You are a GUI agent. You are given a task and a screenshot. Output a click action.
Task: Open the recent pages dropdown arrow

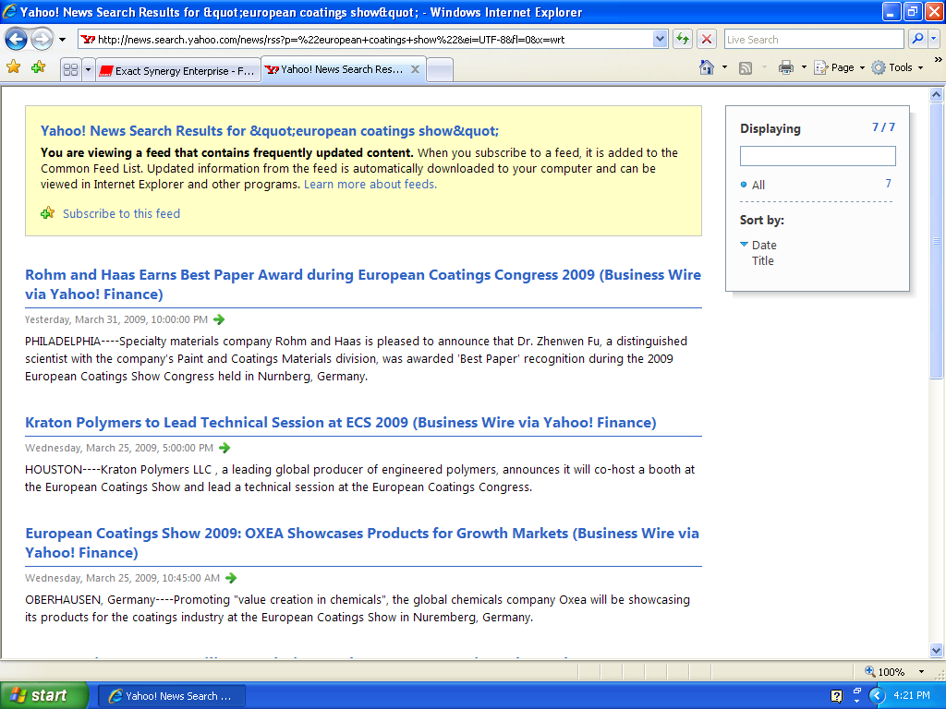point(62,40)
